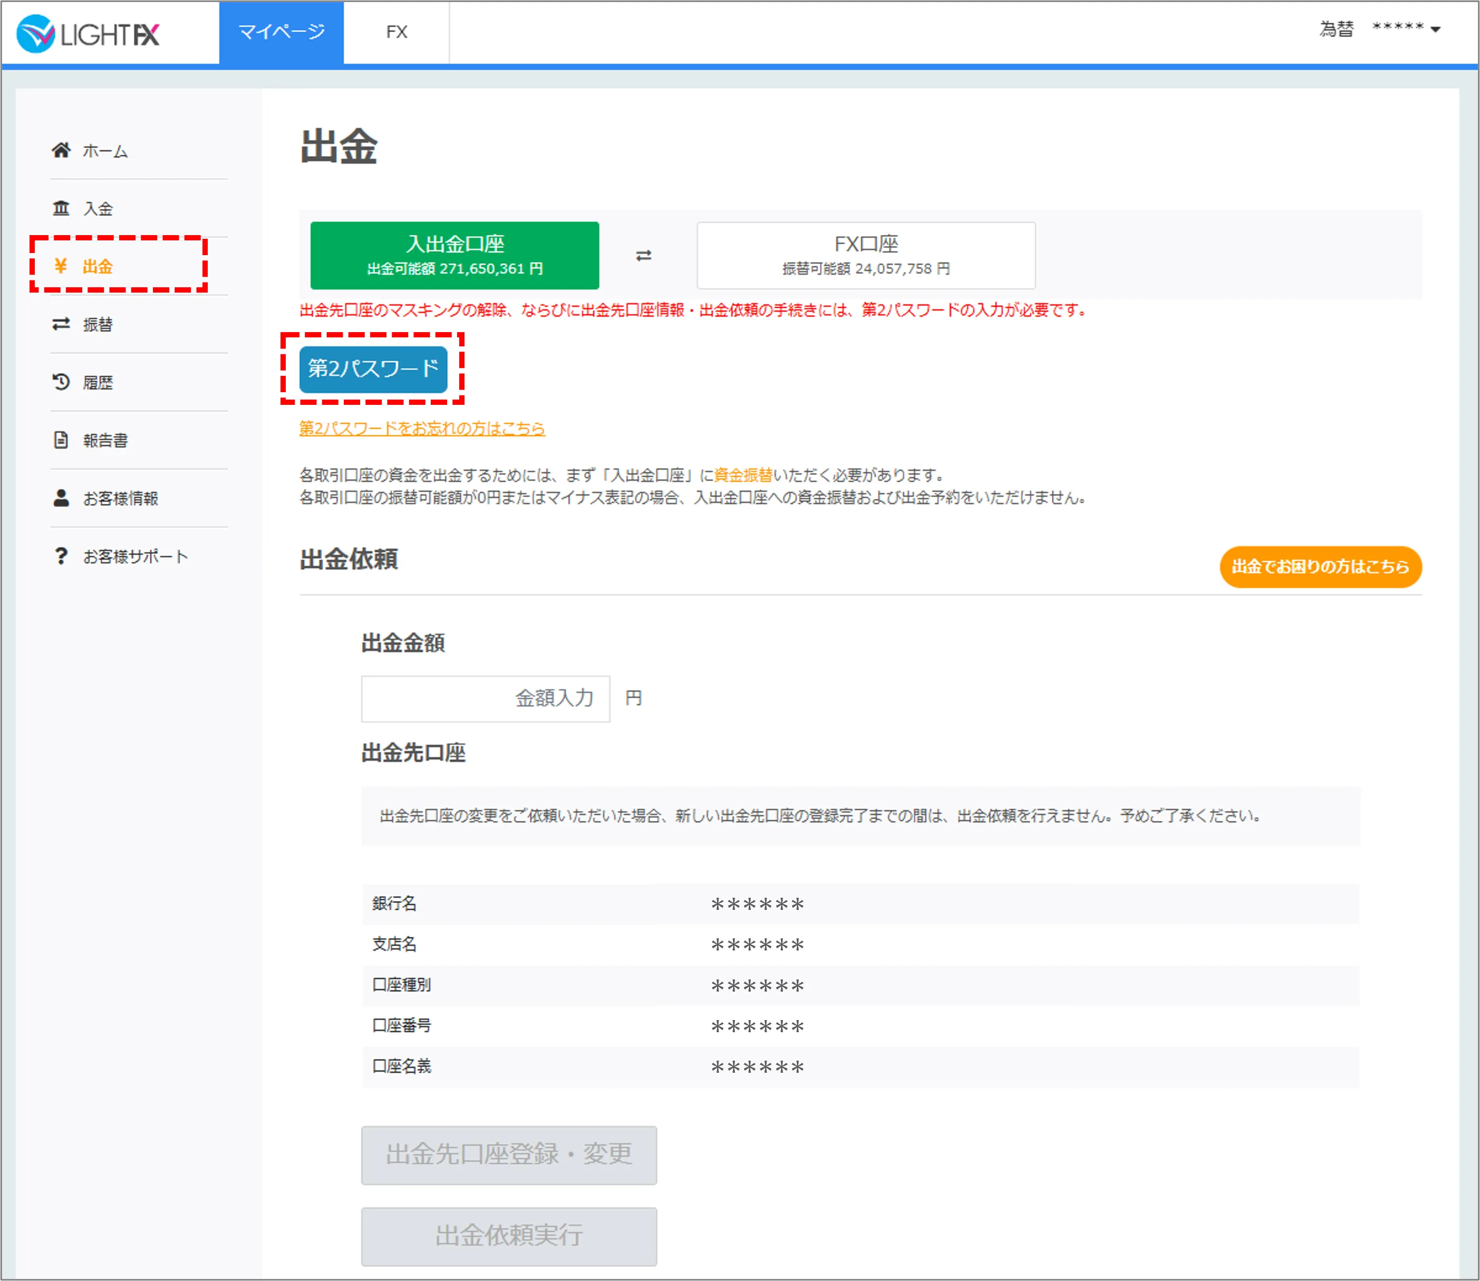Click the 出金金額 label

403,643
